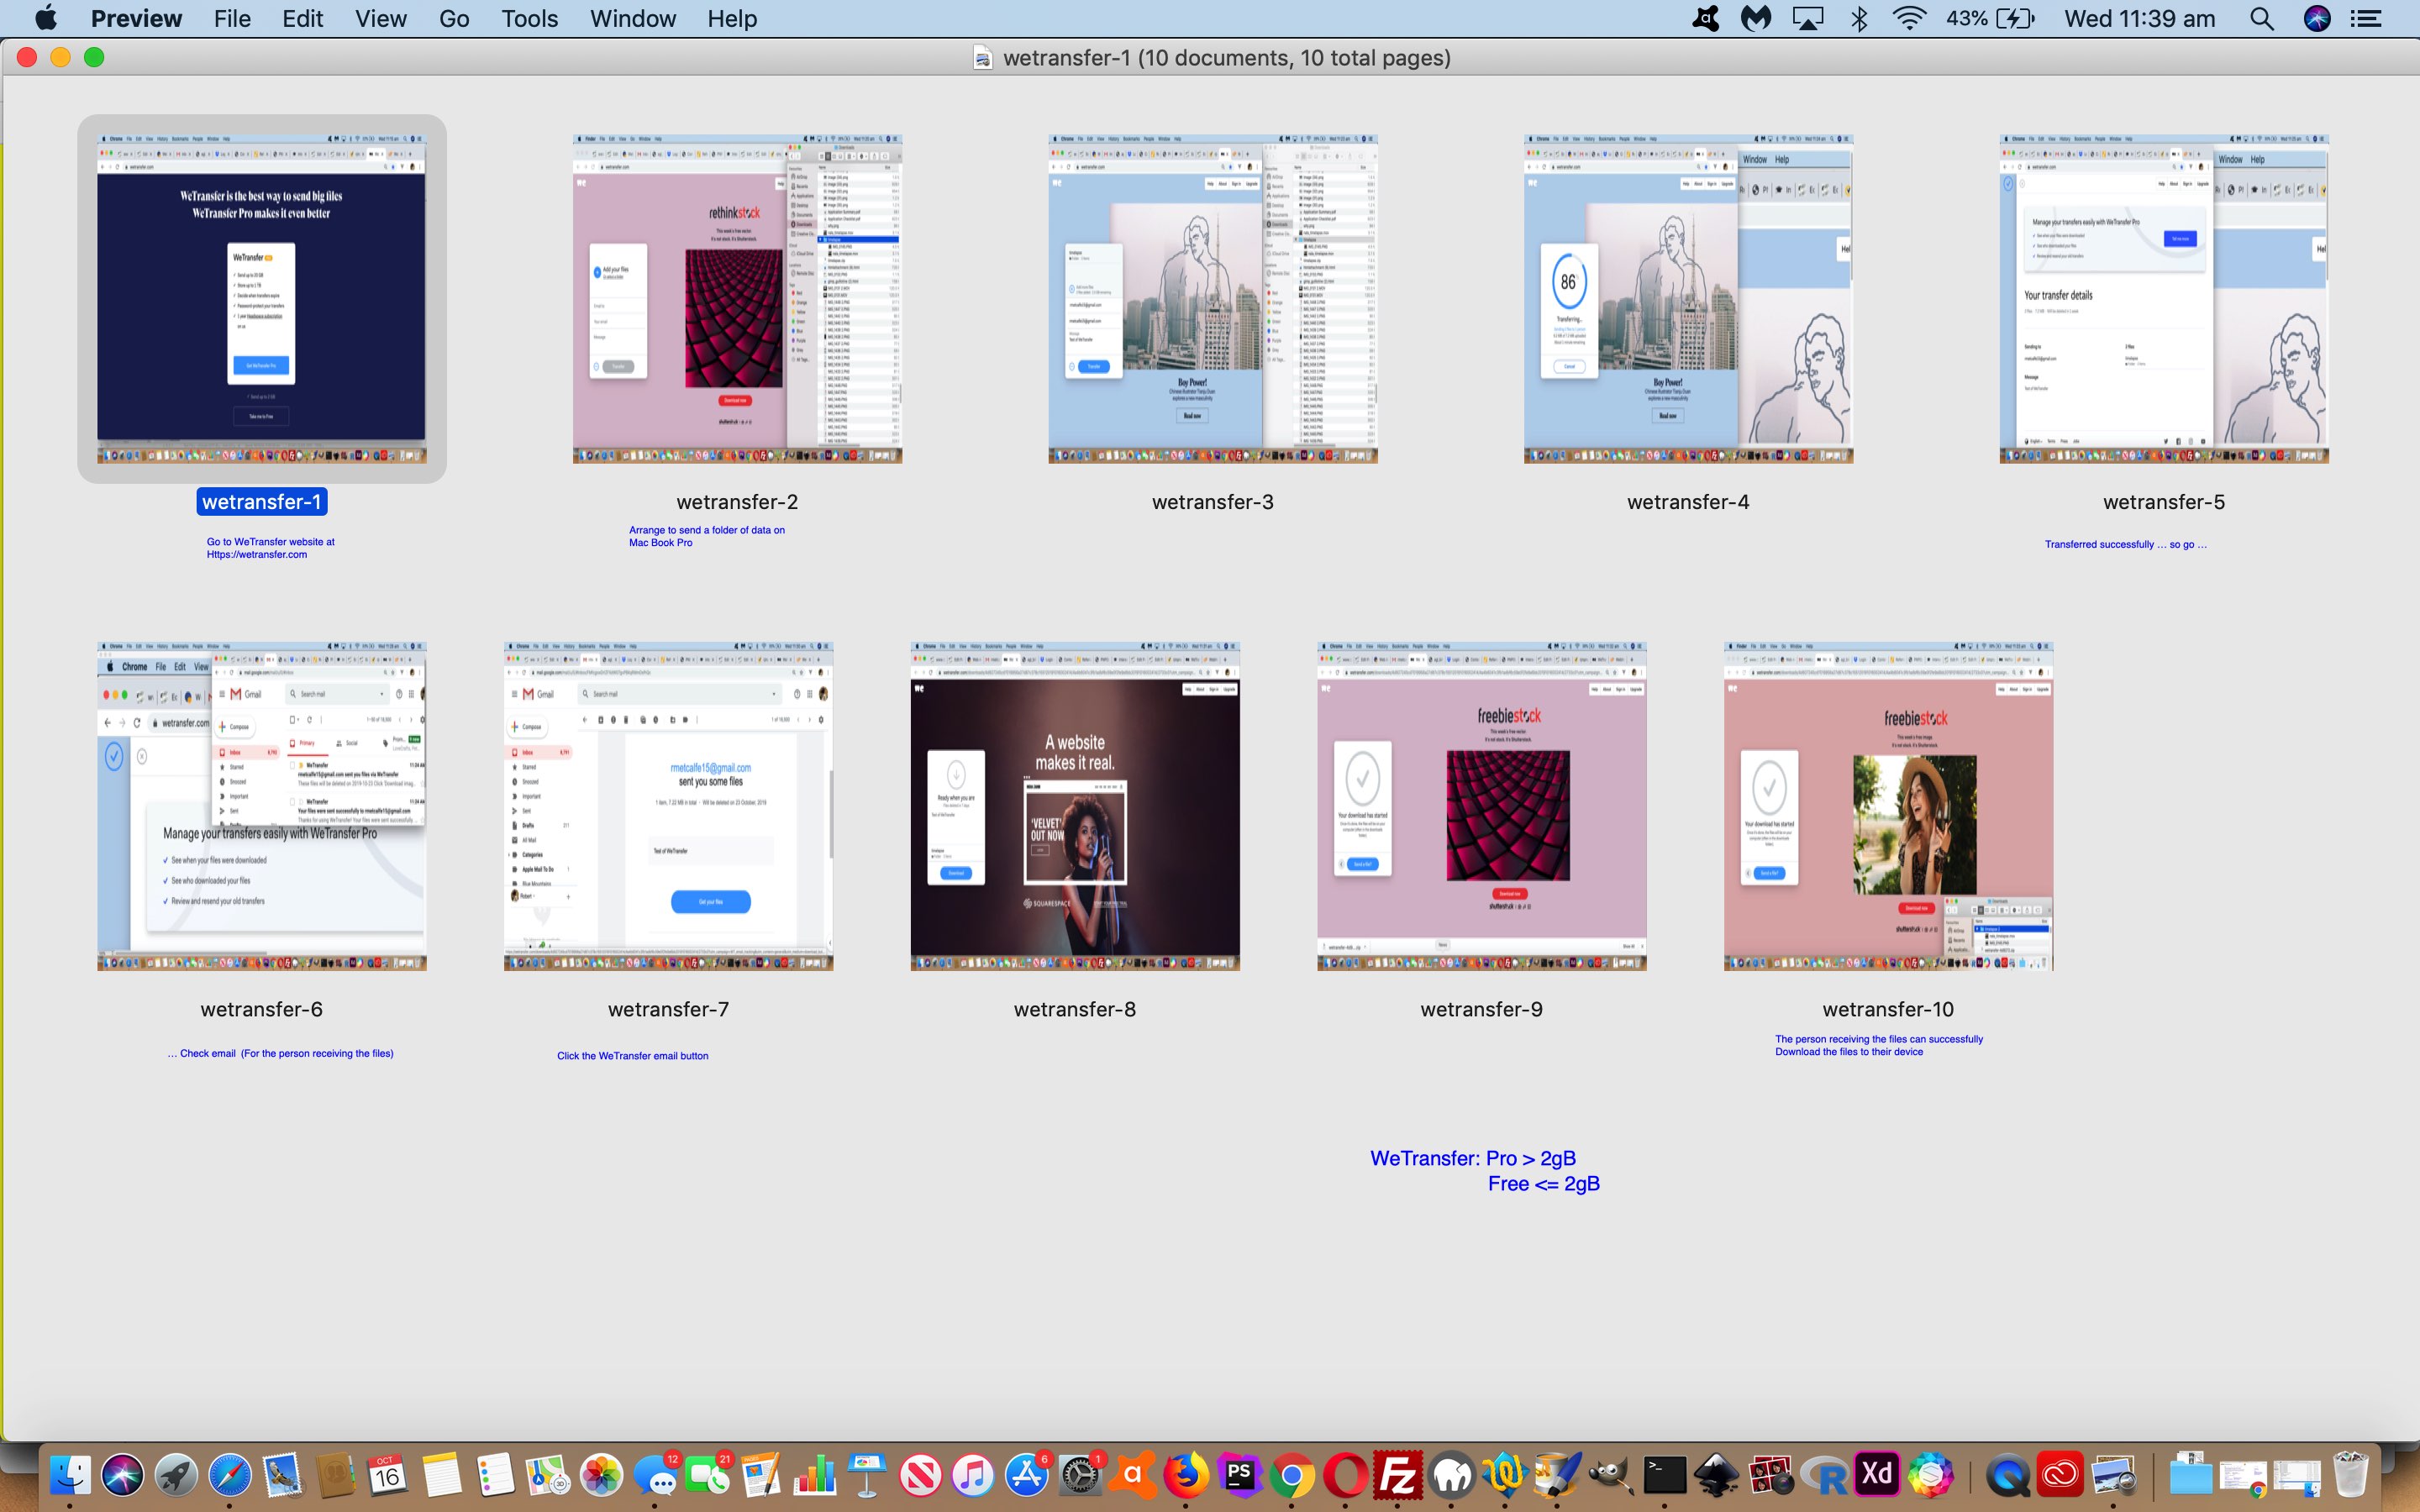The image size is (2420, 1512).
Task: Click the wetransfer-7 file name label
Action: tap(668, 1009)
